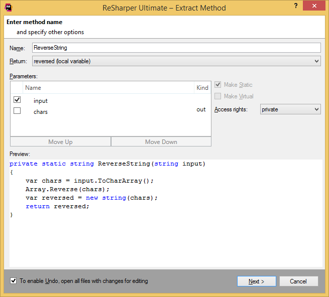
Task: Click the Cancel button
Action: pyautogui.click(x=298, y=281)
